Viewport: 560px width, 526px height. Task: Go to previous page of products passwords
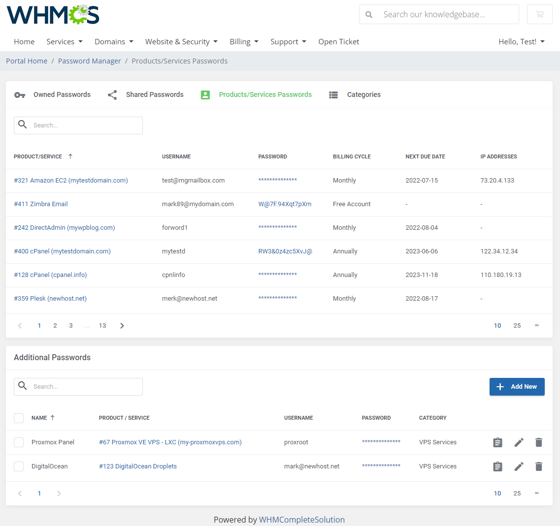coord(20,325)
